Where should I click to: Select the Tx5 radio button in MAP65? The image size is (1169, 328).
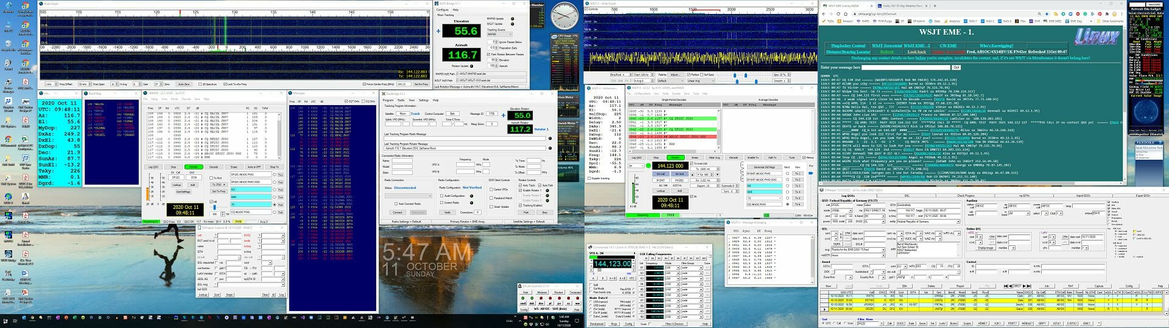point(275,205)
